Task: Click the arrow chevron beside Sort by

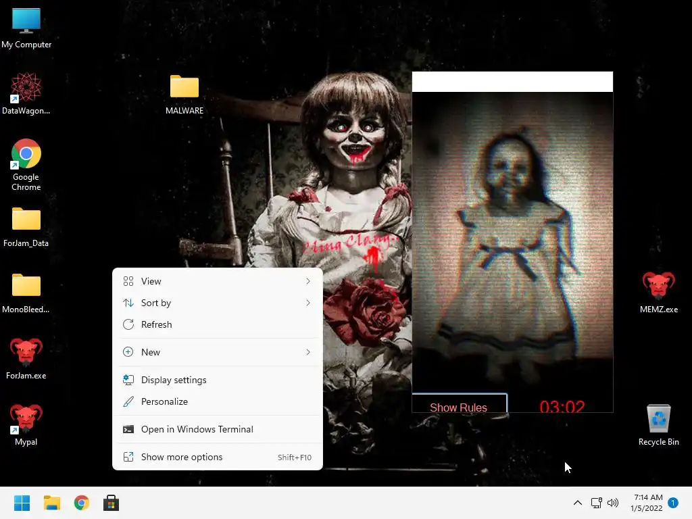Action: [x=308, y=303]
